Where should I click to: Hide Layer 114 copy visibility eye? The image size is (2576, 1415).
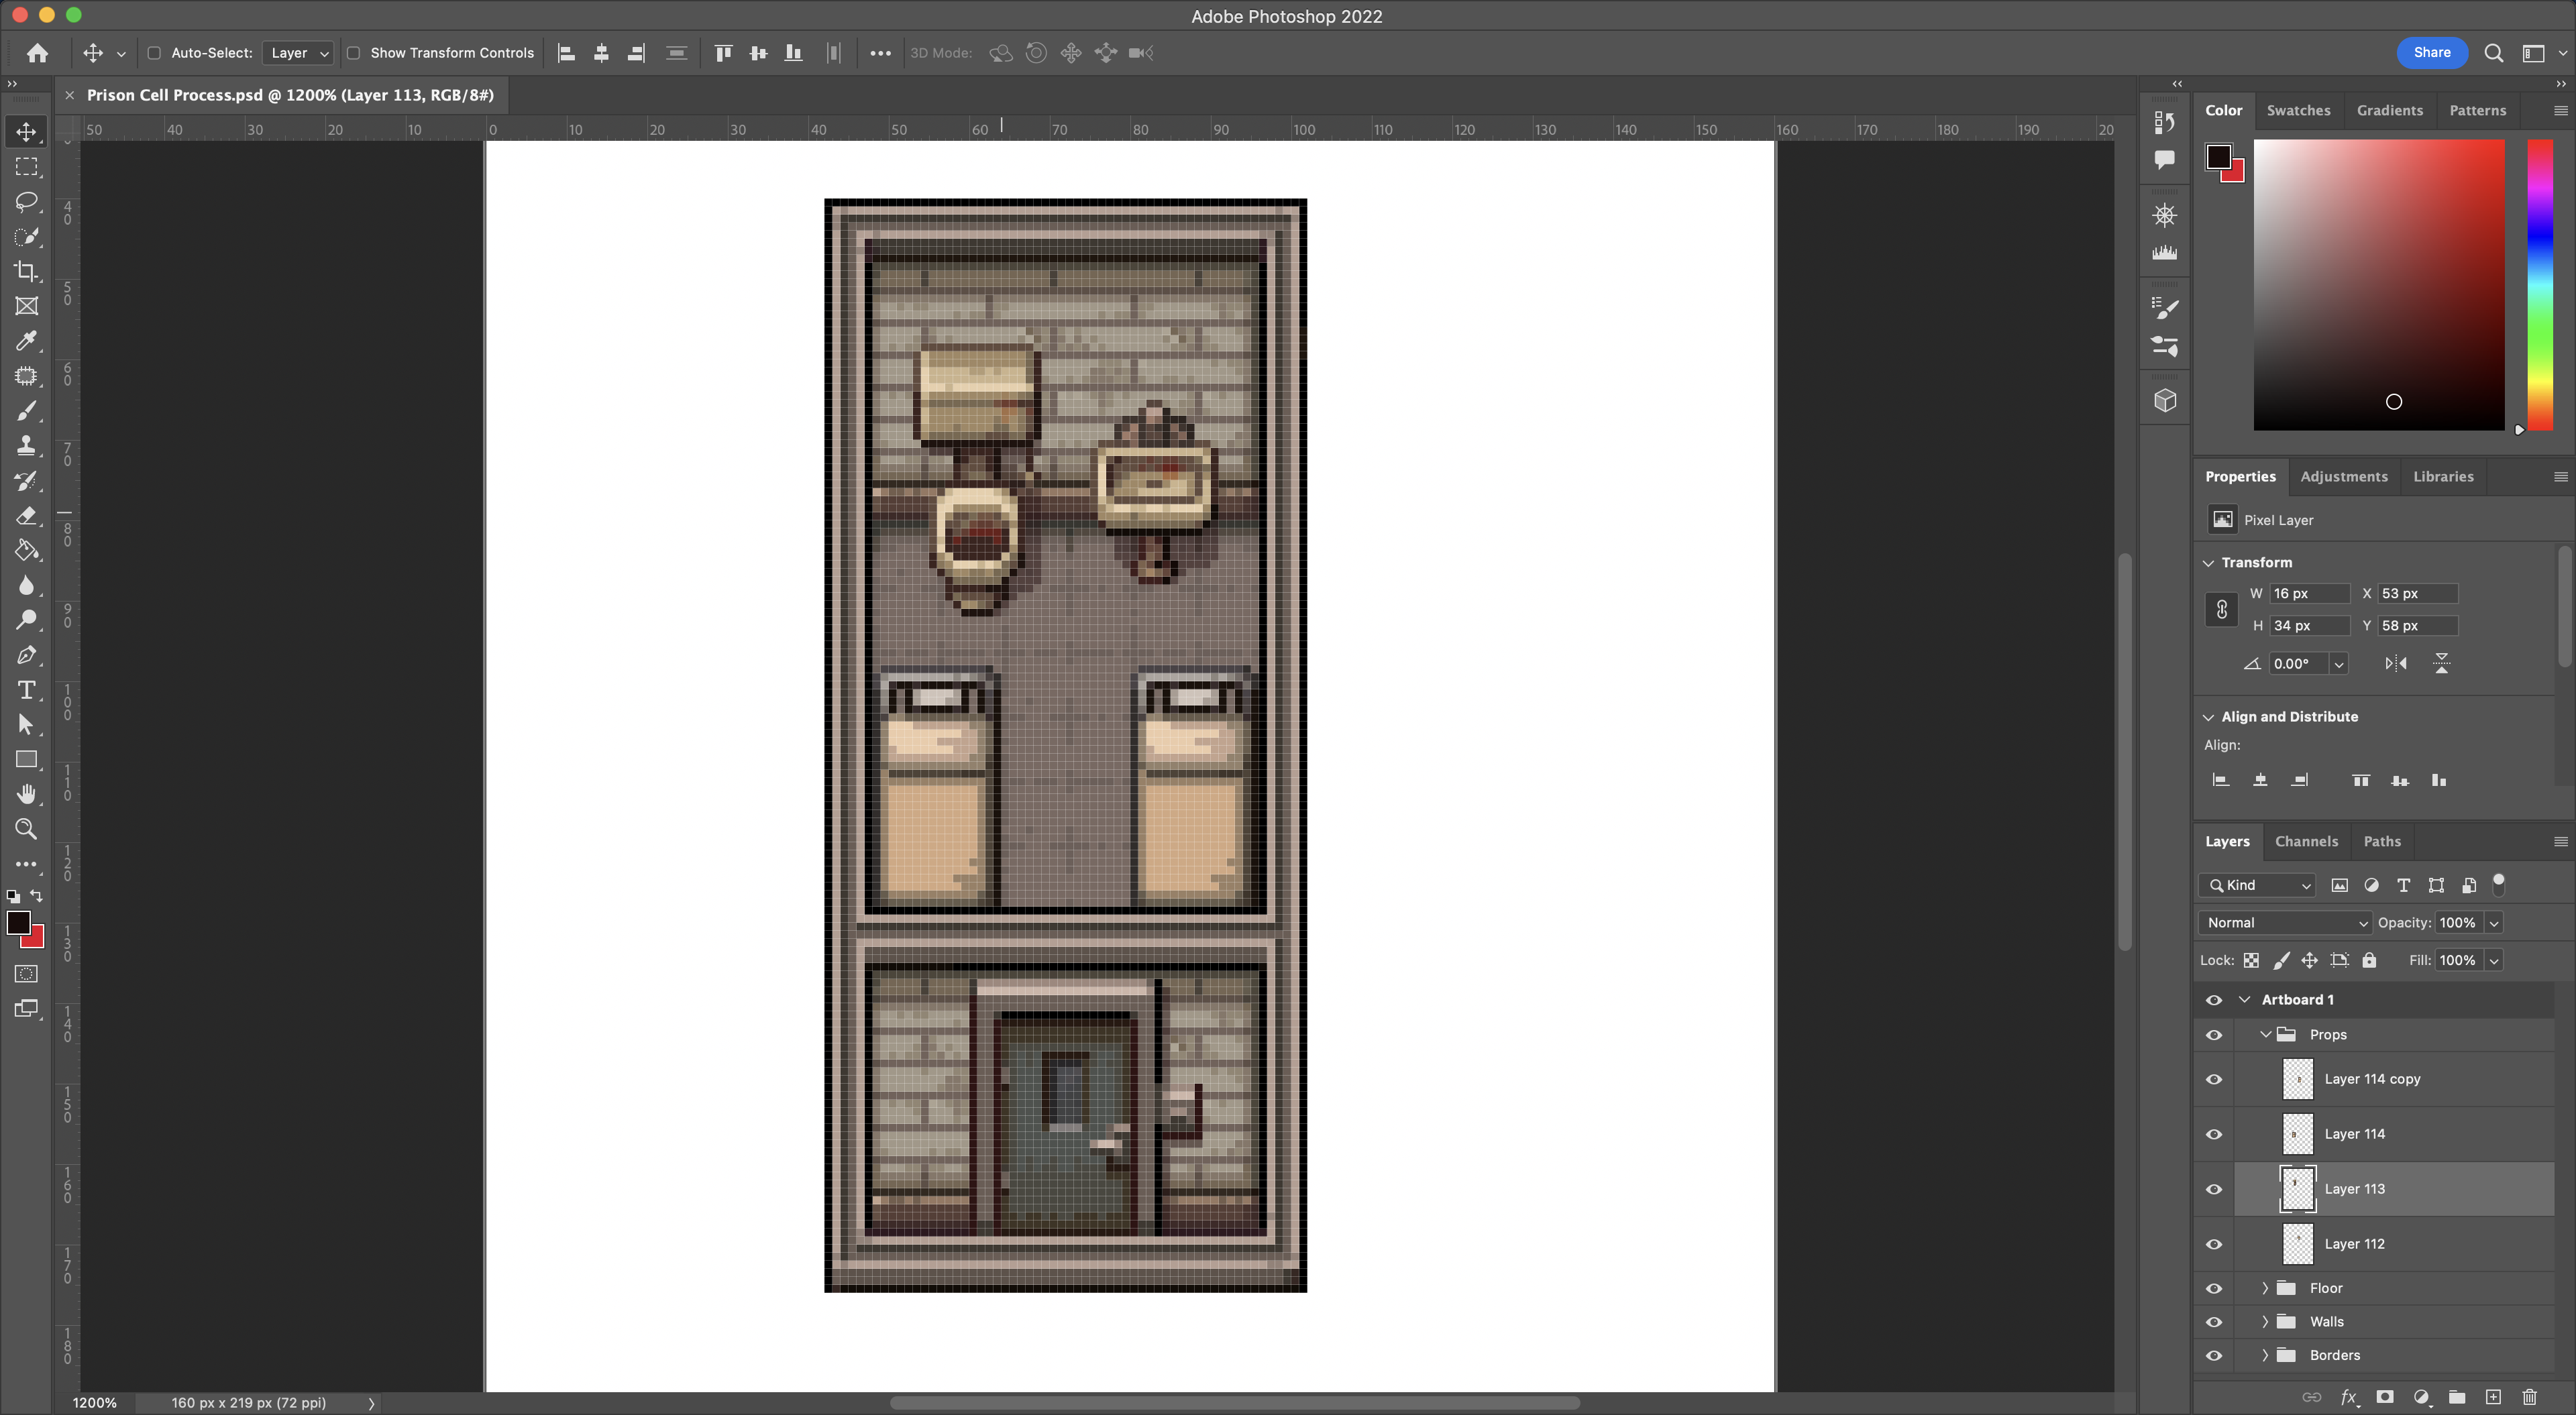pos(2214,1080)
